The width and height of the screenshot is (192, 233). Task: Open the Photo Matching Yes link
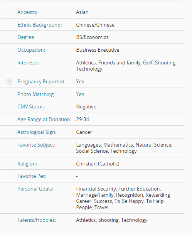80,94
